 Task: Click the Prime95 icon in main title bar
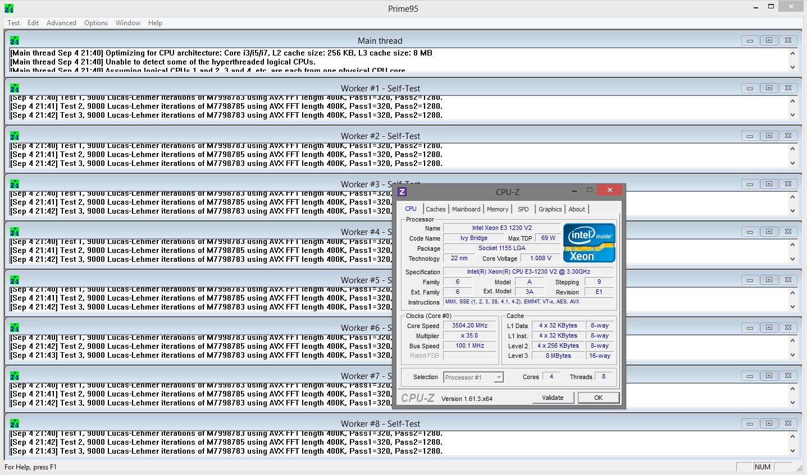click(x=9, y=8)
